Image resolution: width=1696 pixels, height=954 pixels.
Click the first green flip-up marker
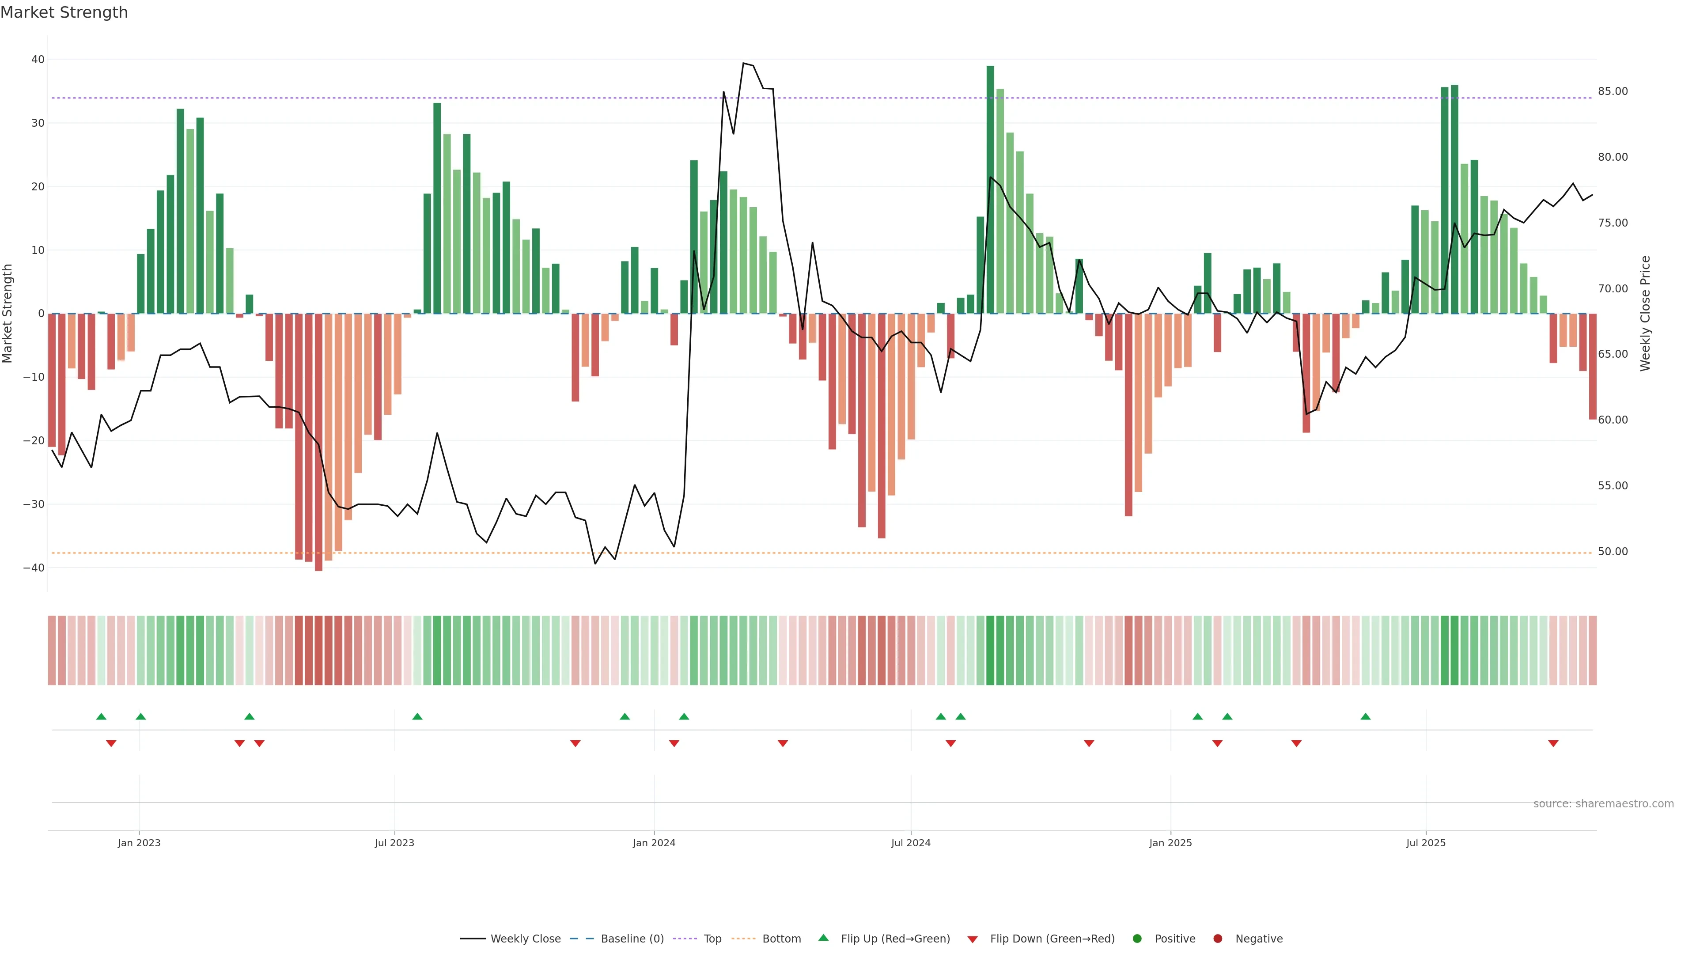[x=101, y=716]
